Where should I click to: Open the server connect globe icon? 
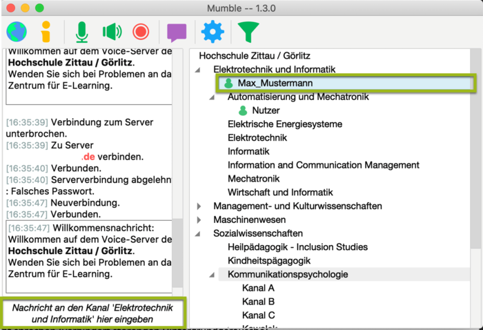click(17, 32)
